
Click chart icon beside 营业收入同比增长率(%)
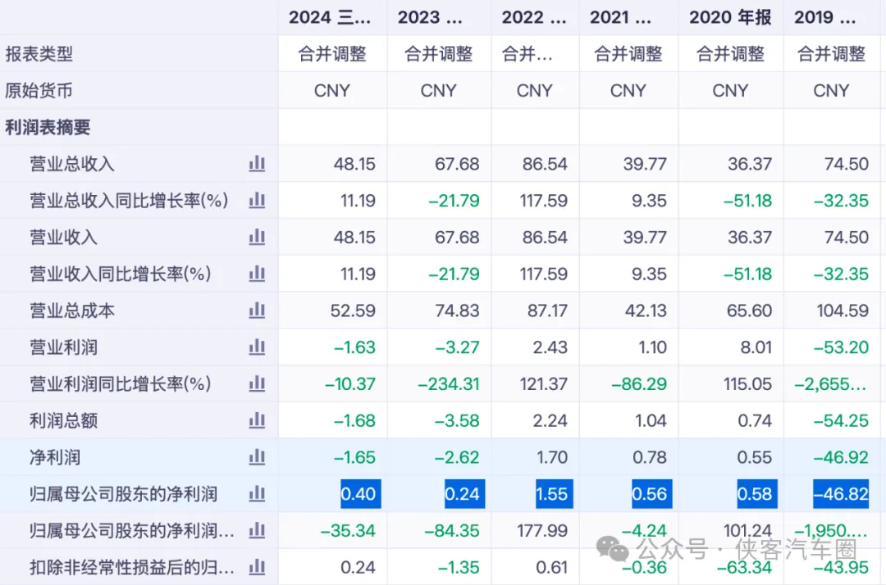[257, 274]
